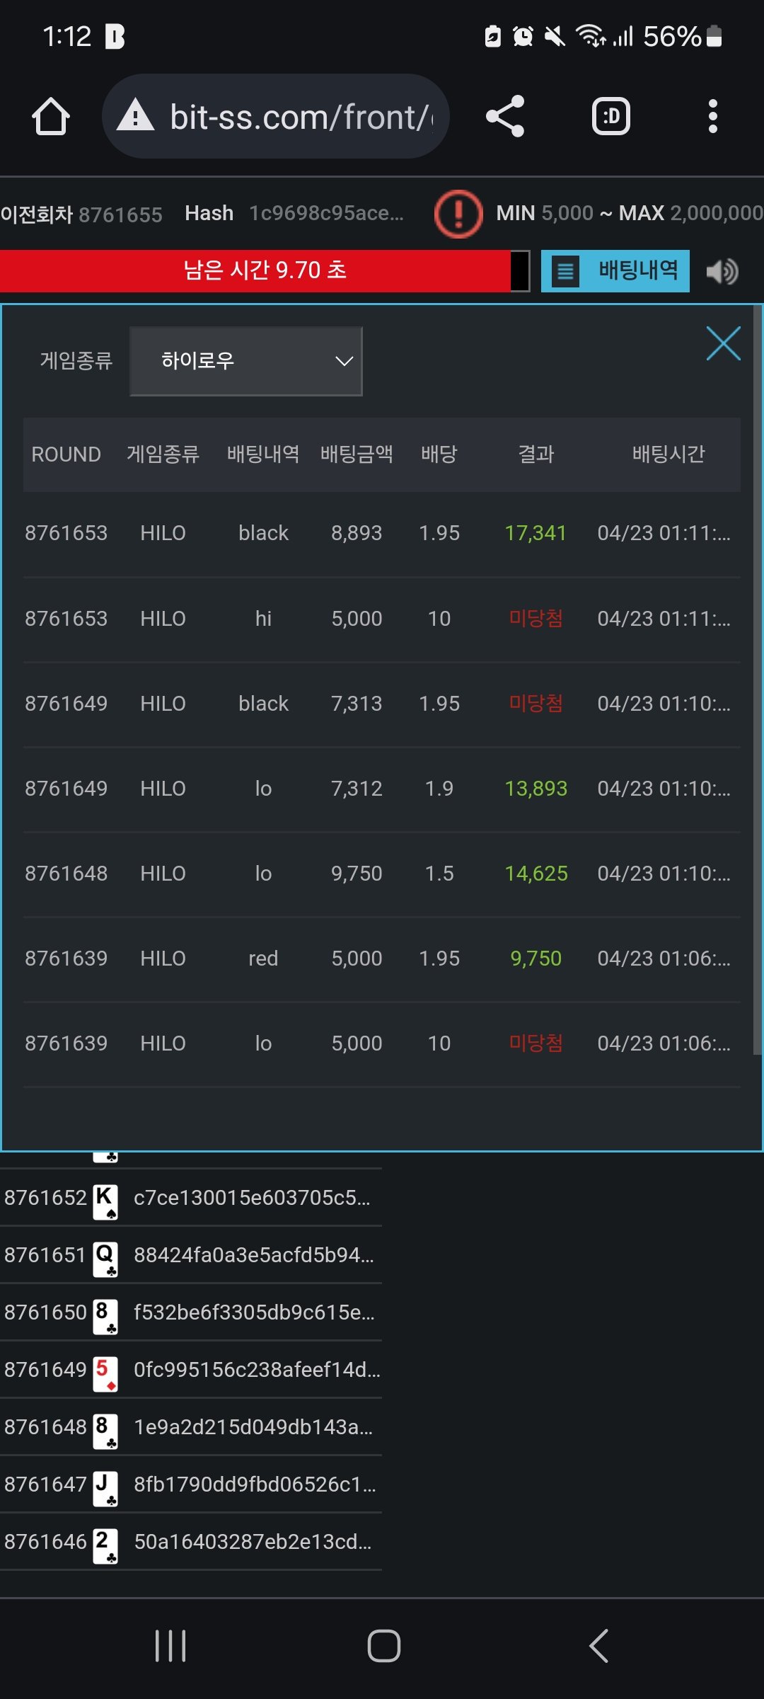Screen dimensions: 764x1699
Task: Select round 8761653 black bet row
Action: point(381,533)
